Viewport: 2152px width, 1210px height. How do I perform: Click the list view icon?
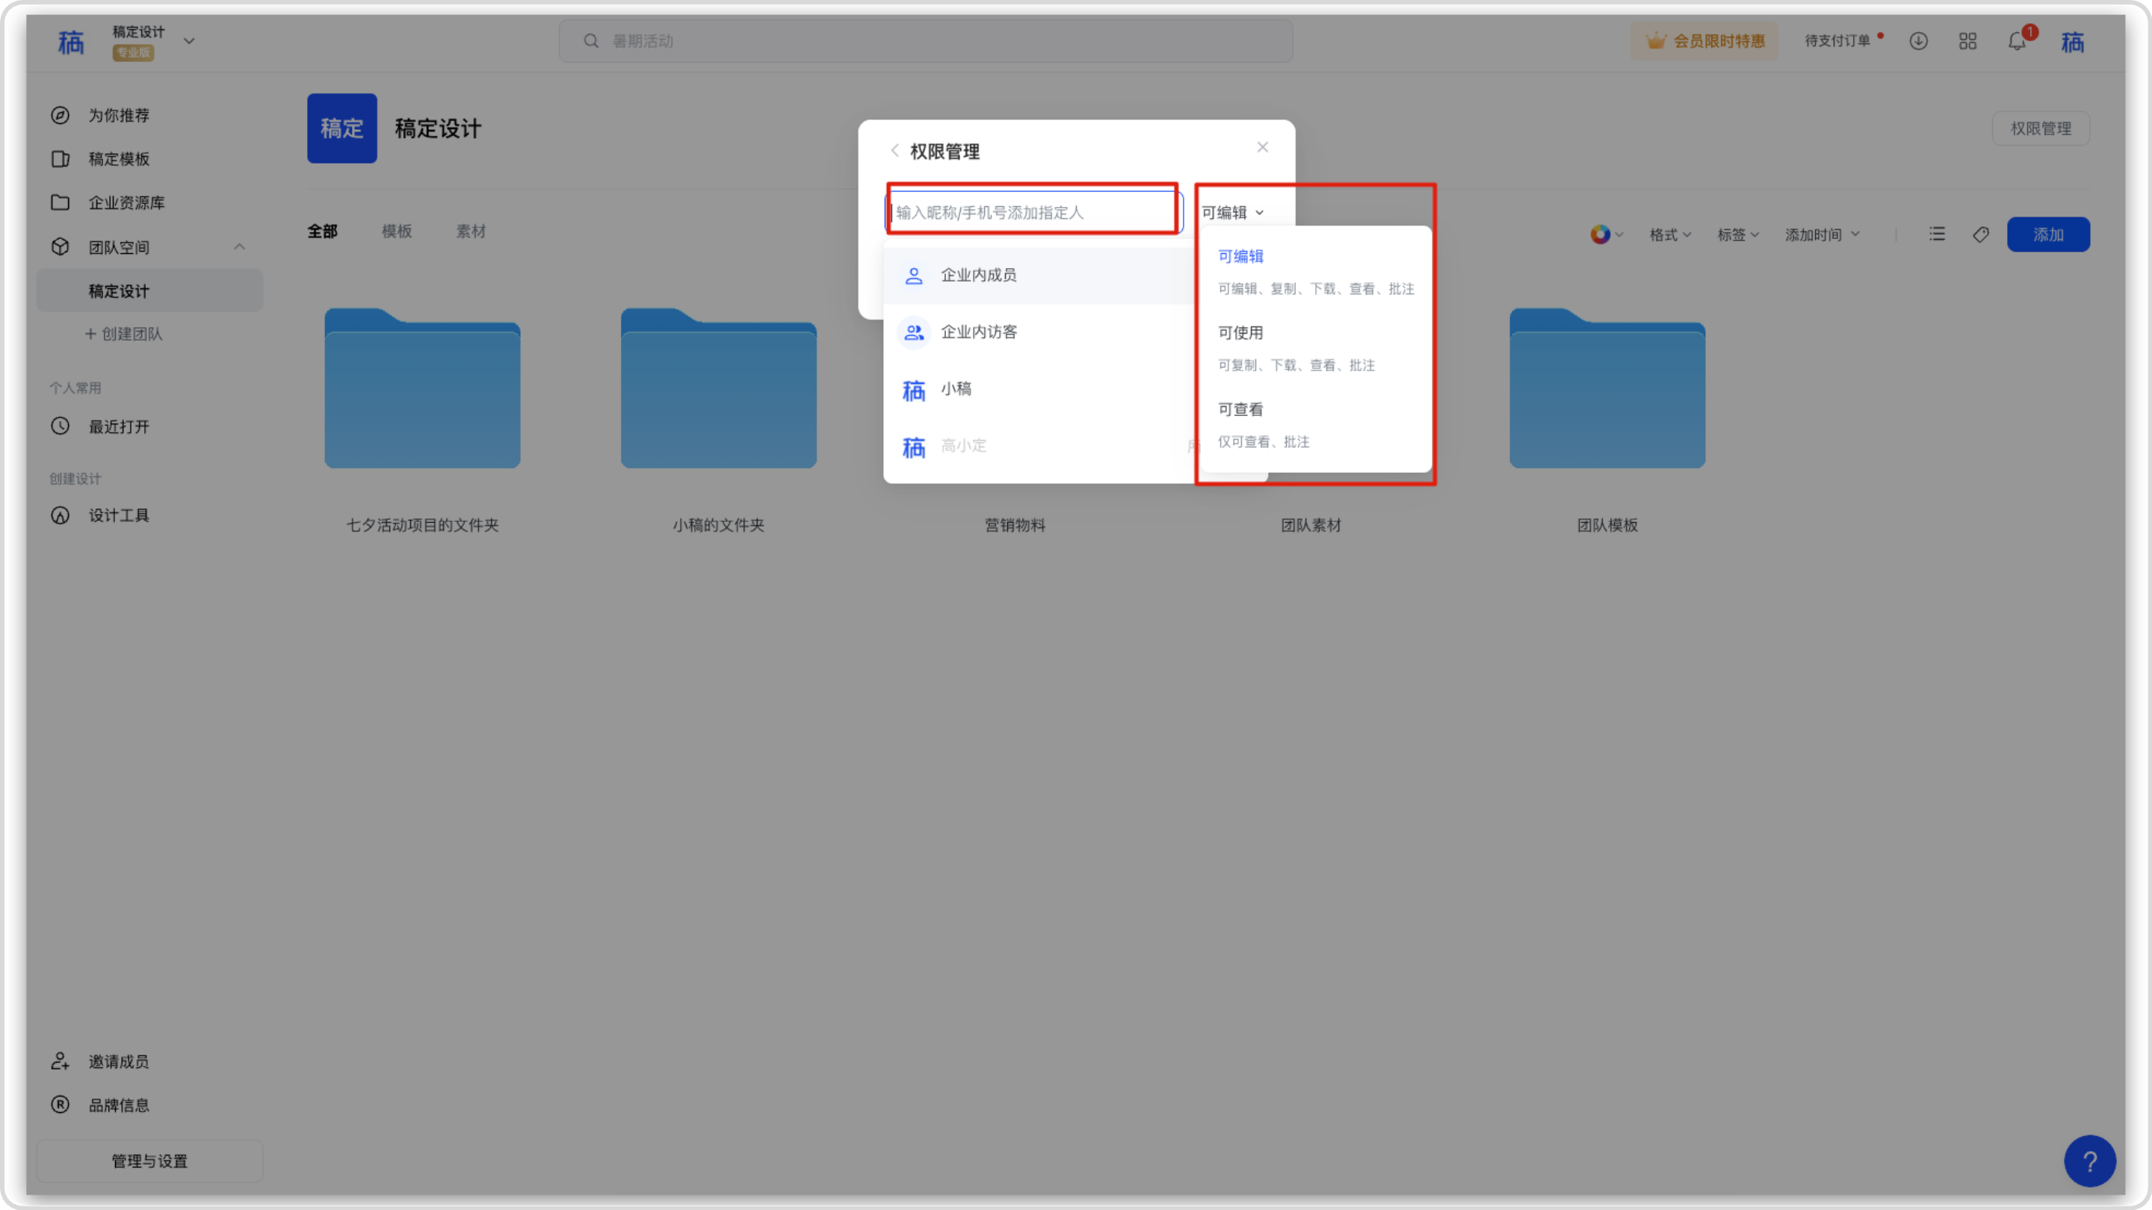coord(1938,235)
